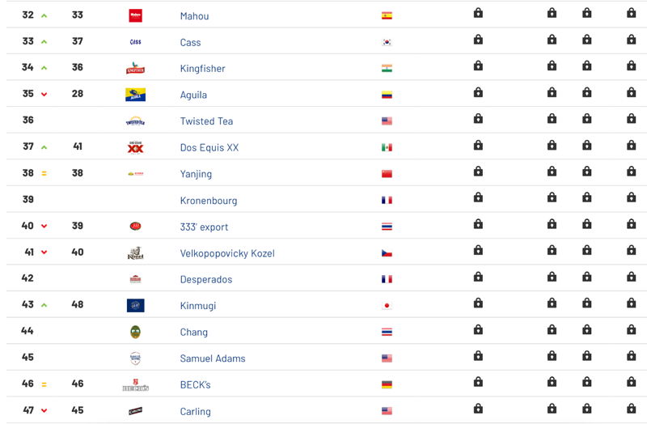Viewport: 647px width, 424px height.
Task: Click the Japan flag in Kinmugi row
Action: coord(387,306)
